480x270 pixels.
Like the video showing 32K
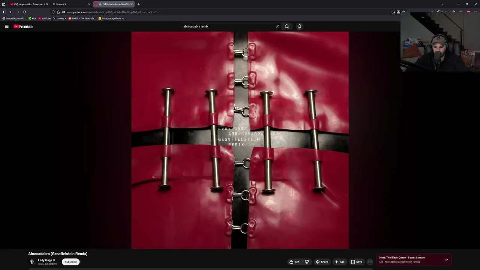pos(294,262)
